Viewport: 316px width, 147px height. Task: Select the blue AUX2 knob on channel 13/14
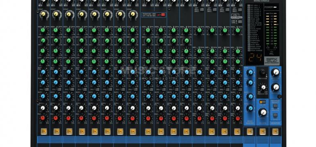pyautogui.click(x=200, y=82)
